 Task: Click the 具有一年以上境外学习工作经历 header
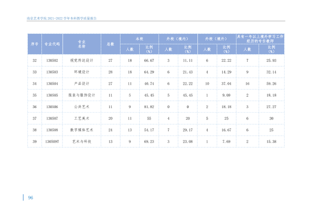point(260,39)
